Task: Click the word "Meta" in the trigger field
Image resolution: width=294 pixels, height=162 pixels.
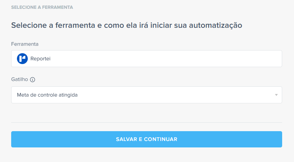Action: click(23, 95)
